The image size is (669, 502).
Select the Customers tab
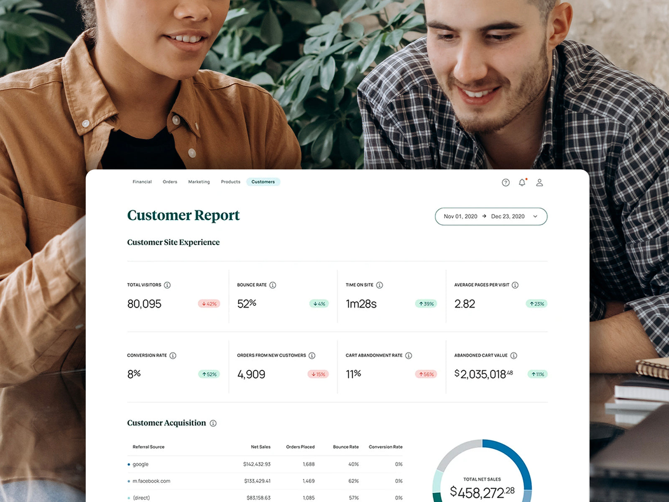263,182
